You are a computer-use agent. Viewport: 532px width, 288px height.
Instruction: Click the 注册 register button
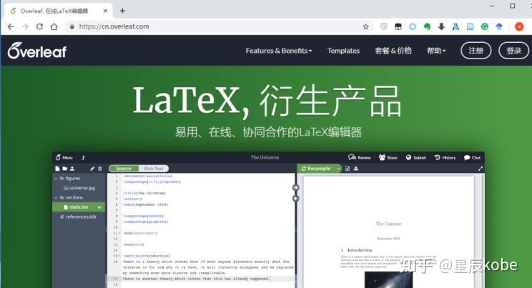coord(476,51)
